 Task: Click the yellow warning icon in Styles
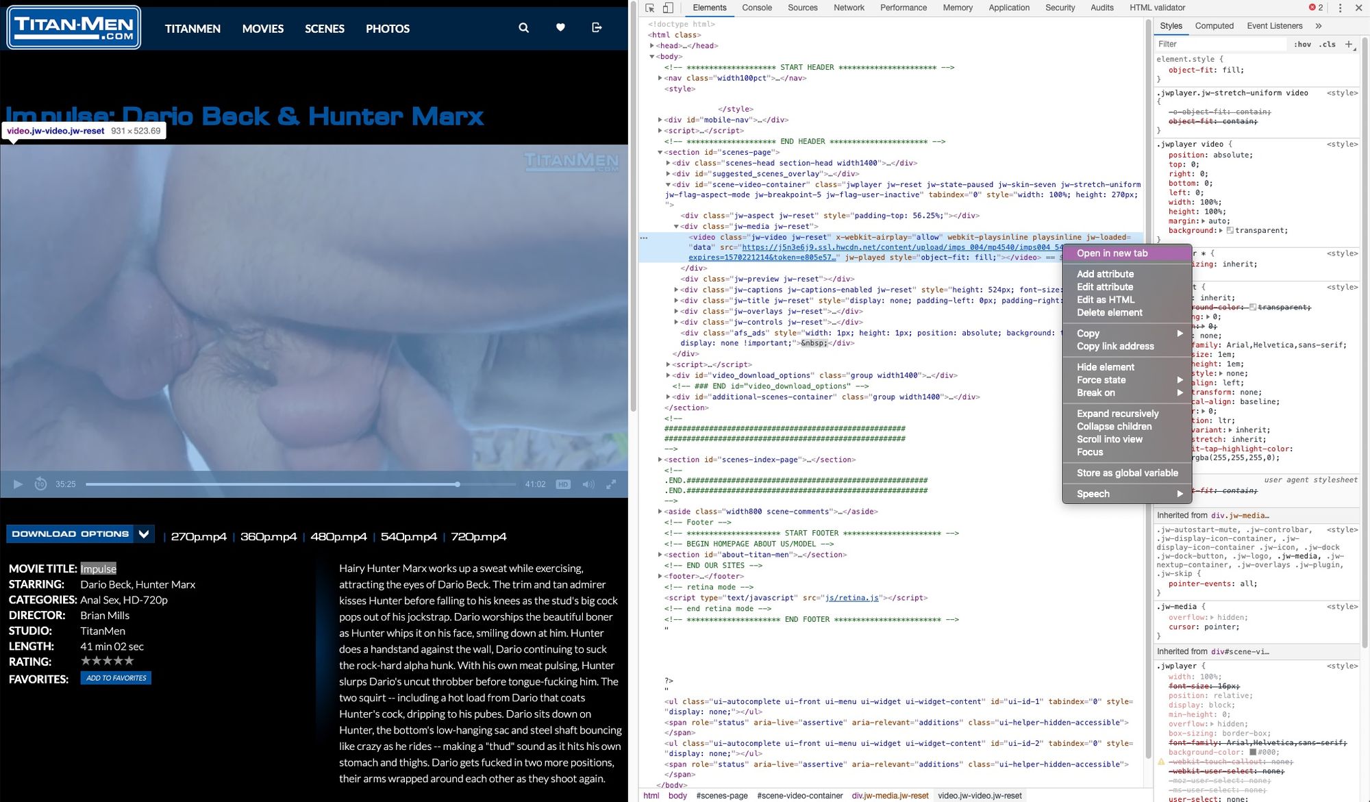1161,762
